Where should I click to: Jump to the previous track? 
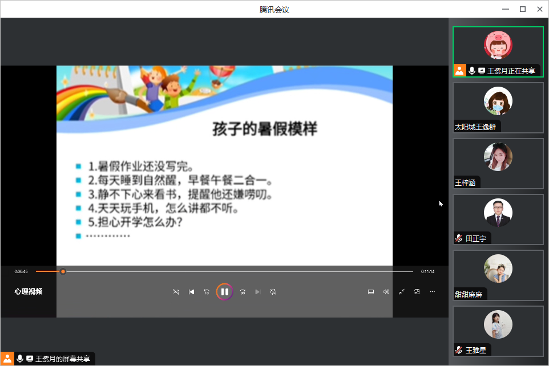(x=191, y=292)
